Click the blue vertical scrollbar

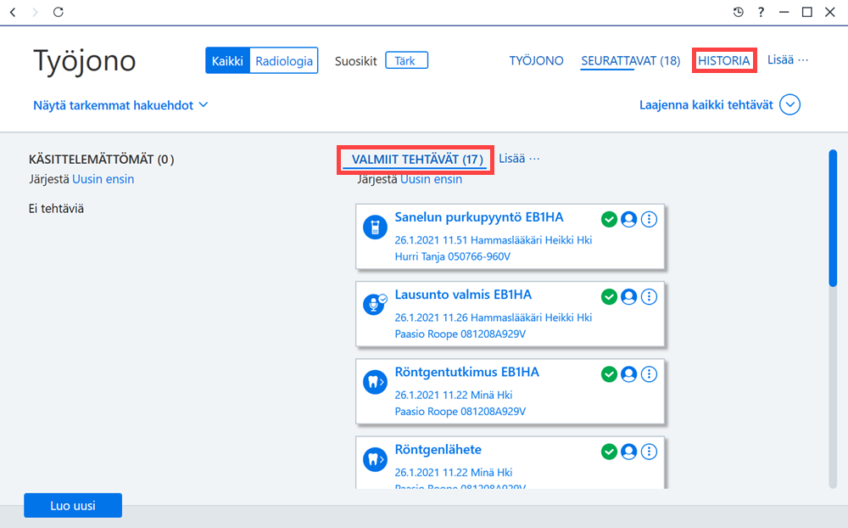click(833, 217)
